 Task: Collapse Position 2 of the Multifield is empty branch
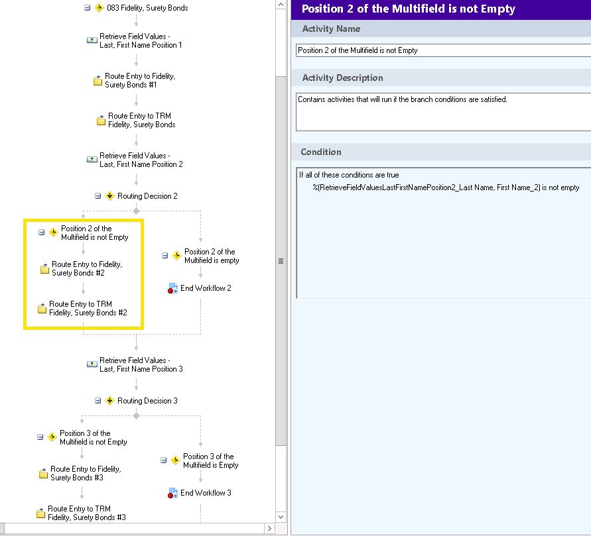click(164, 256)
